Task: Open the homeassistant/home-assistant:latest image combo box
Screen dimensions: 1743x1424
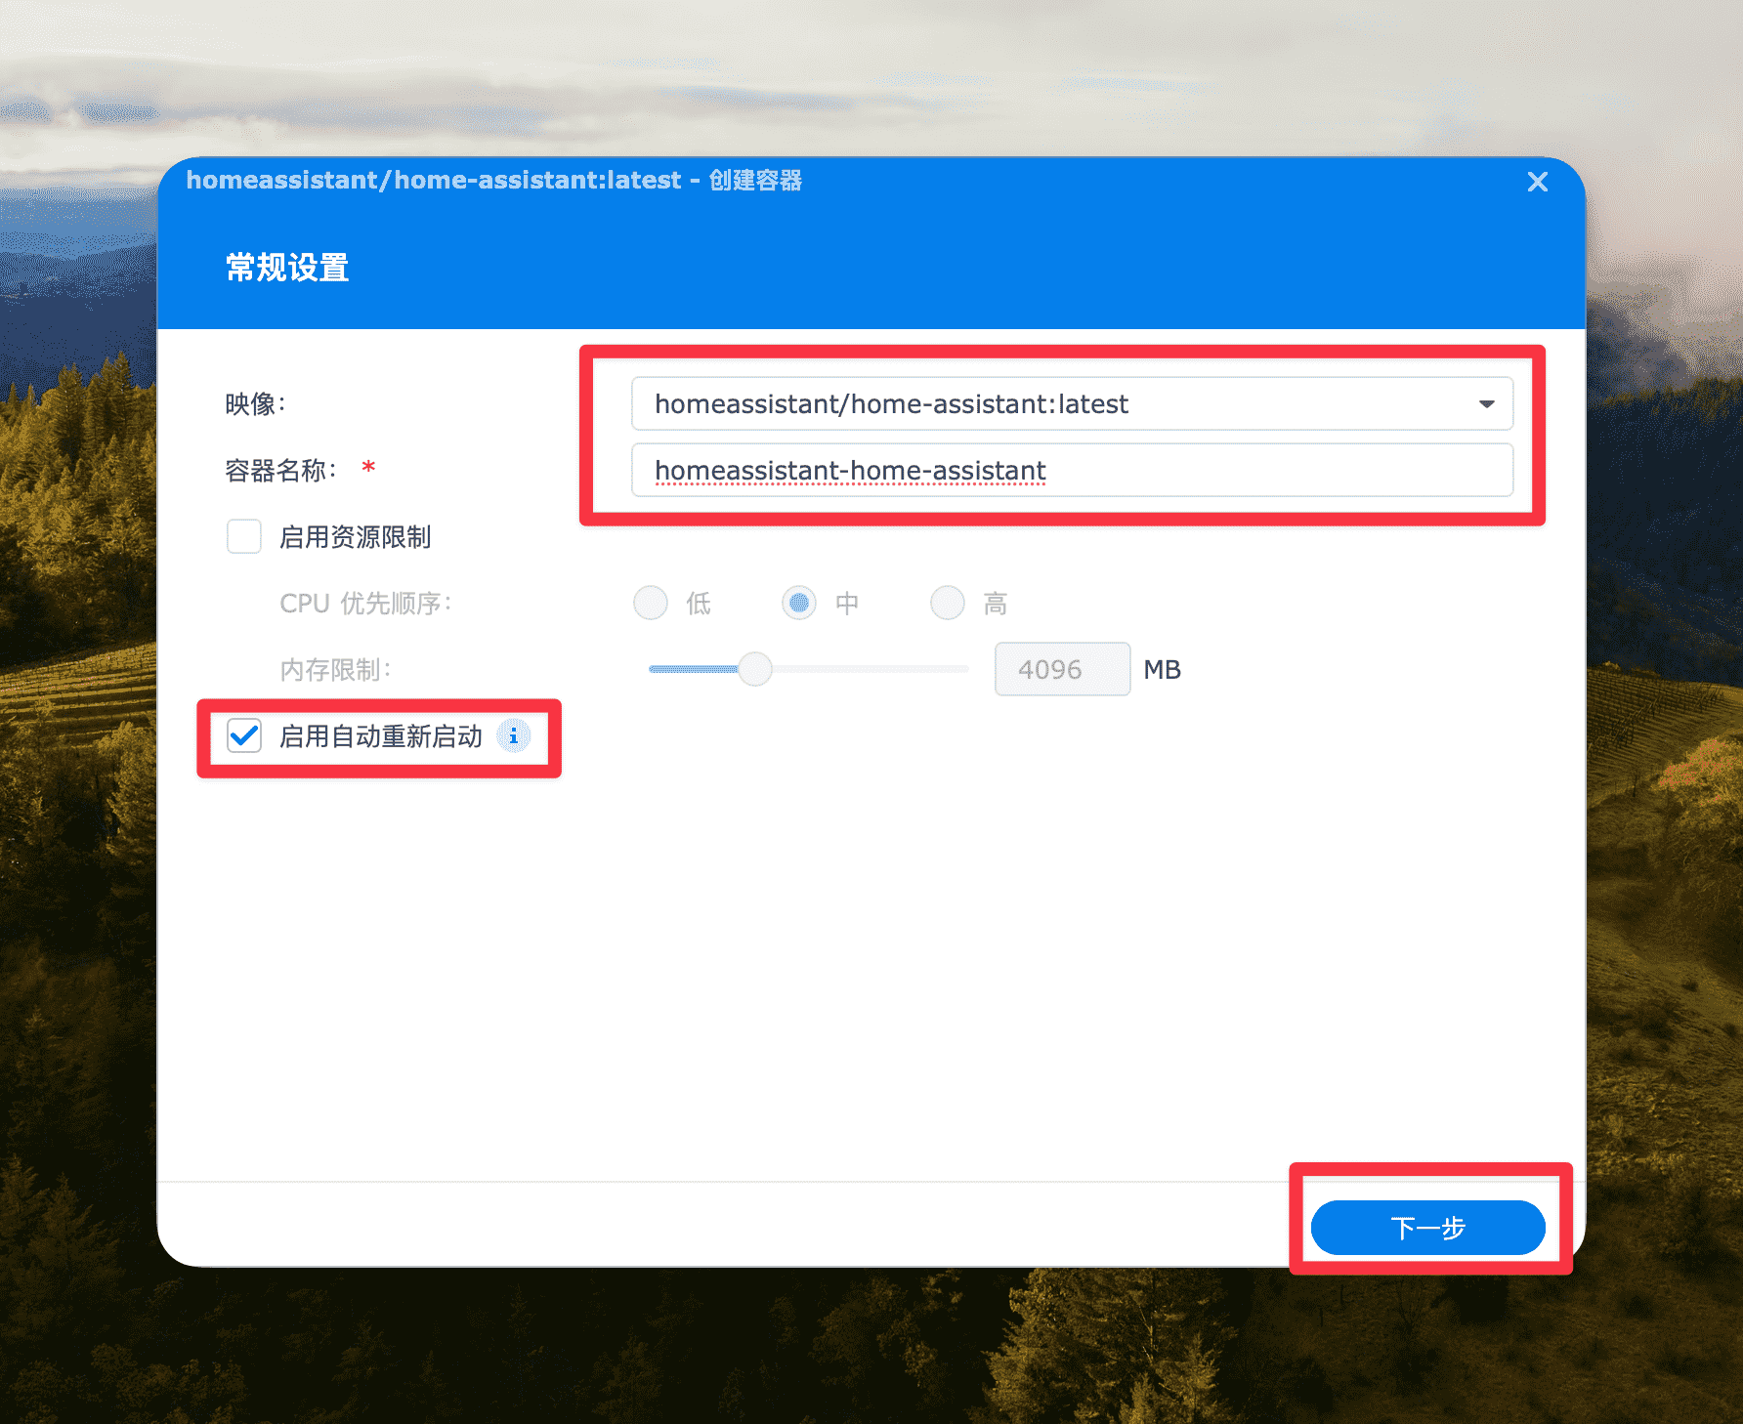Action: 1055,404
